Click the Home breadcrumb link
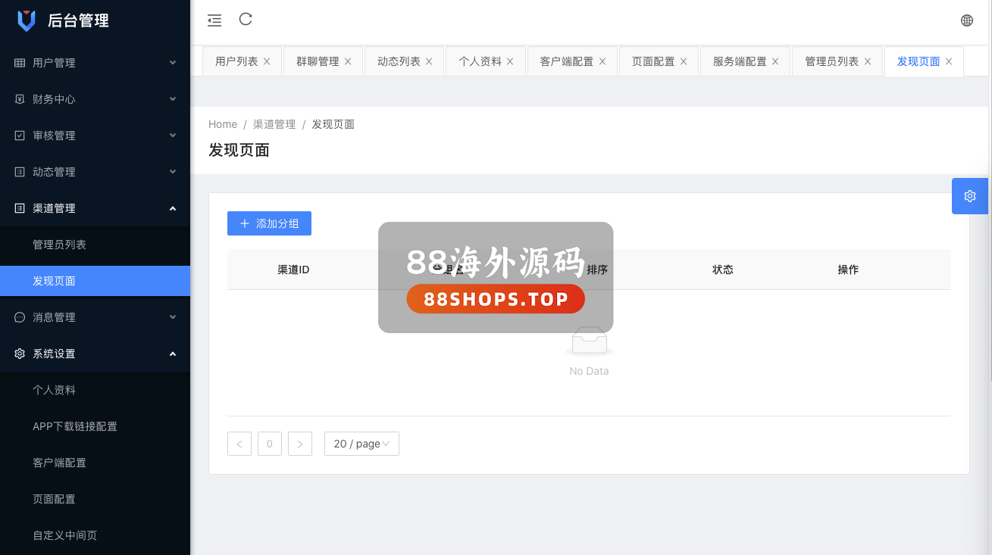This screenshot has height=555, width=992. coord(223,124)
